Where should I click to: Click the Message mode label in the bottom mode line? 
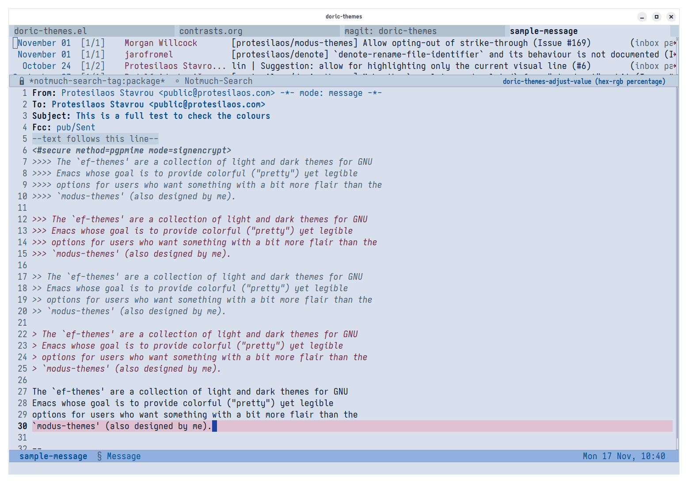pos(124,456)
